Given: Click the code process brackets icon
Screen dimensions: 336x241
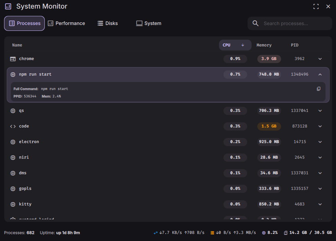Looking at the screenshot, I should click(13, 126).
